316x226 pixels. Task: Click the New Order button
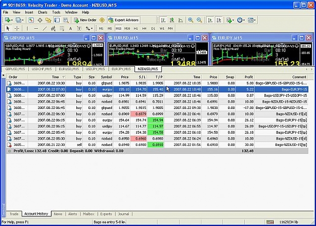click(85, 20)
